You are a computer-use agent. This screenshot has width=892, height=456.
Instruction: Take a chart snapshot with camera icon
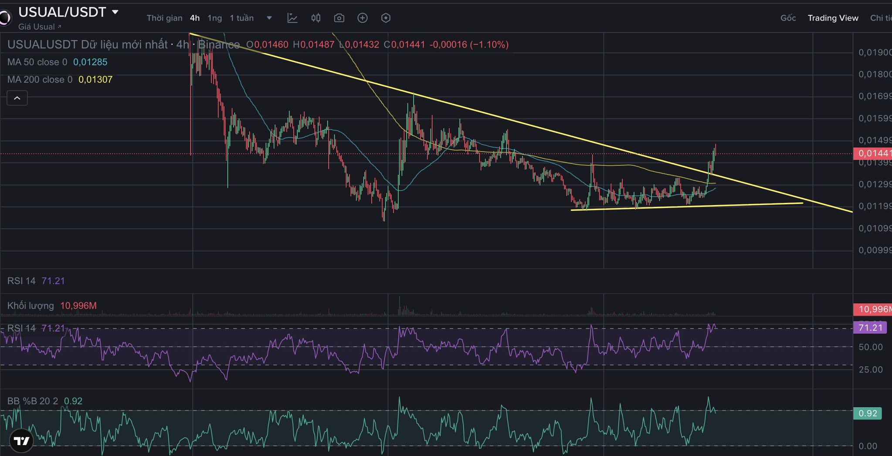339,18
